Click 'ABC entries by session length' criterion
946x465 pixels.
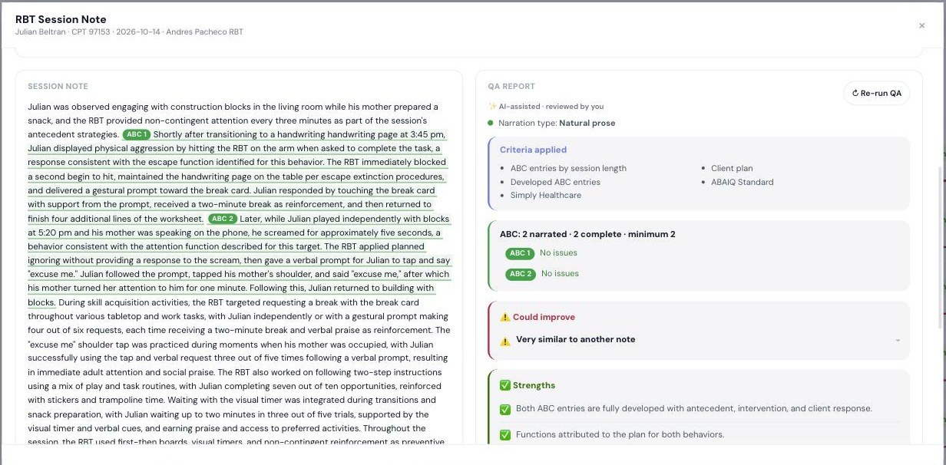pos(568,168)
